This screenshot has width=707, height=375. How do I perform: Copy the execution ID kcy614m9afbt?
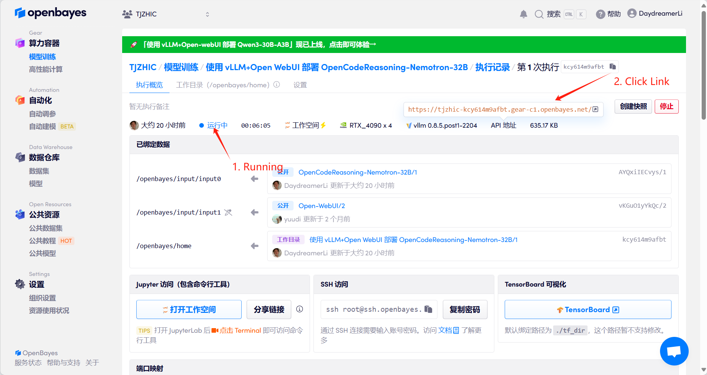coord(613,67)
